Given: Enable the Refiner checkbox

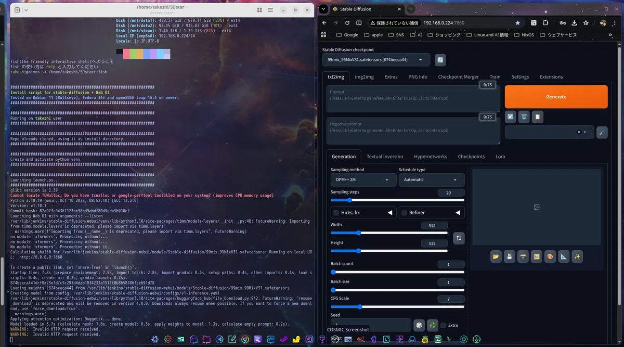Looking at the screenshot, I should pos(404,213).
